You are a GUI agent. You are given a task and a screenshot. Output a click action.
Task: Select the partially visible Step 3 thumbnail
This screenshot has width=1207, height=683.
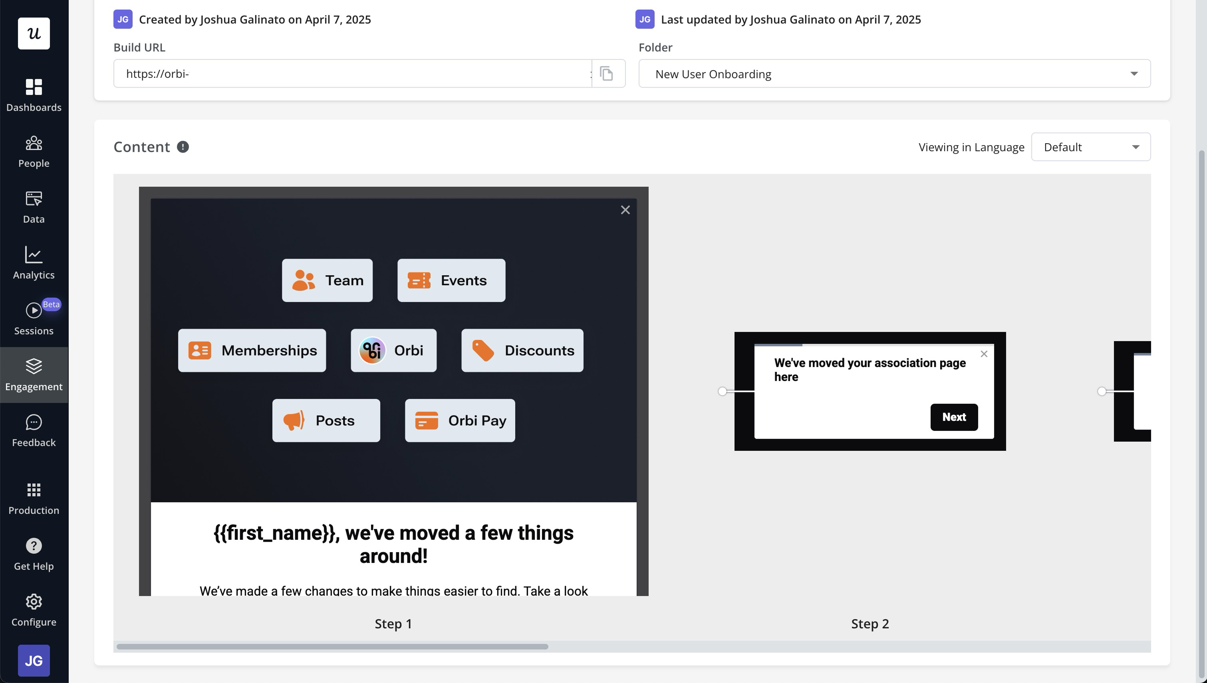pos(1132,391)
